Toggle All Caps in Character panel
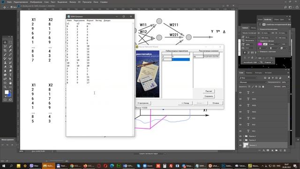 pos(252,53)
